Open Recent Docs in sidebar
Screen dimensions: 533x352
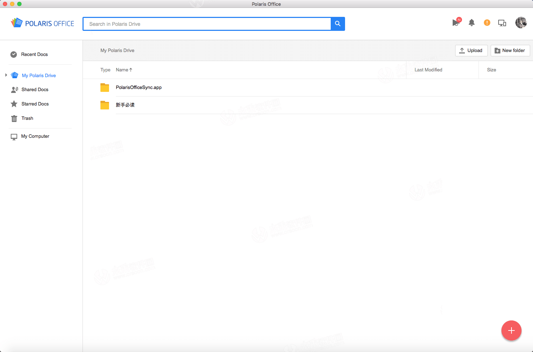point(34,55)
